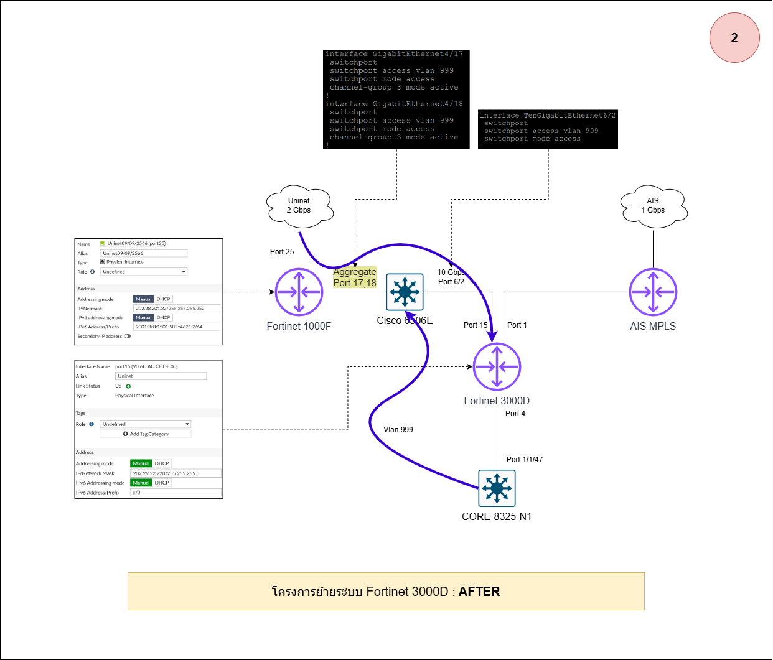Click the yellow highlighted Aggregate Port 17,18 label

(355, 277)
